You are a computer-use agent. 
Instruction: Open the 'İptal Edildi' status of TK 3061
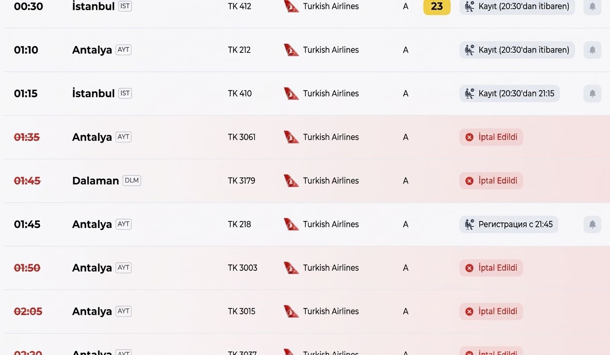491,137
